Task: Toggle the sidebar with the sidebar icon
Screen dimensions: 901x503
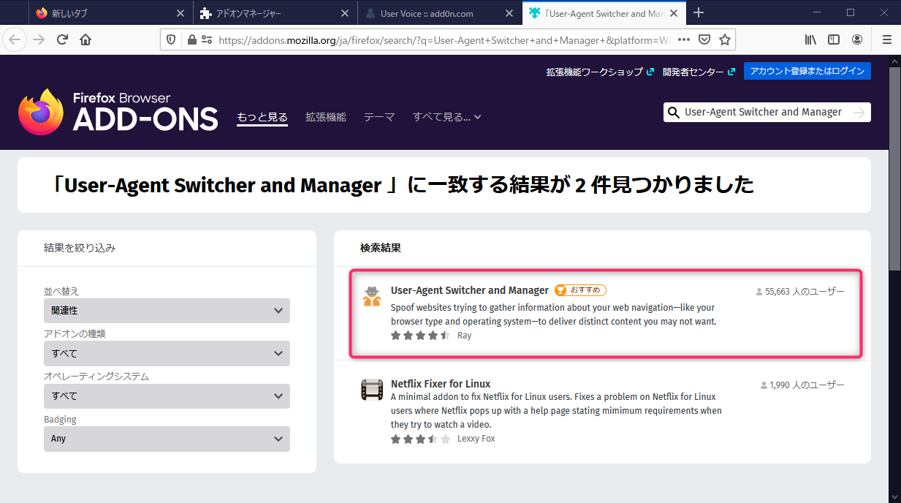Action: [834, 39]
